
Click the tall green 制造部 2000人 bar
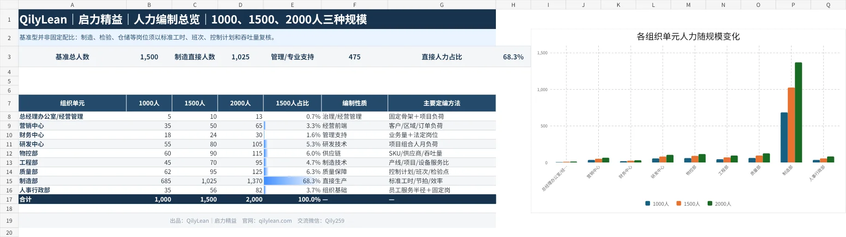tap(798, 112)
